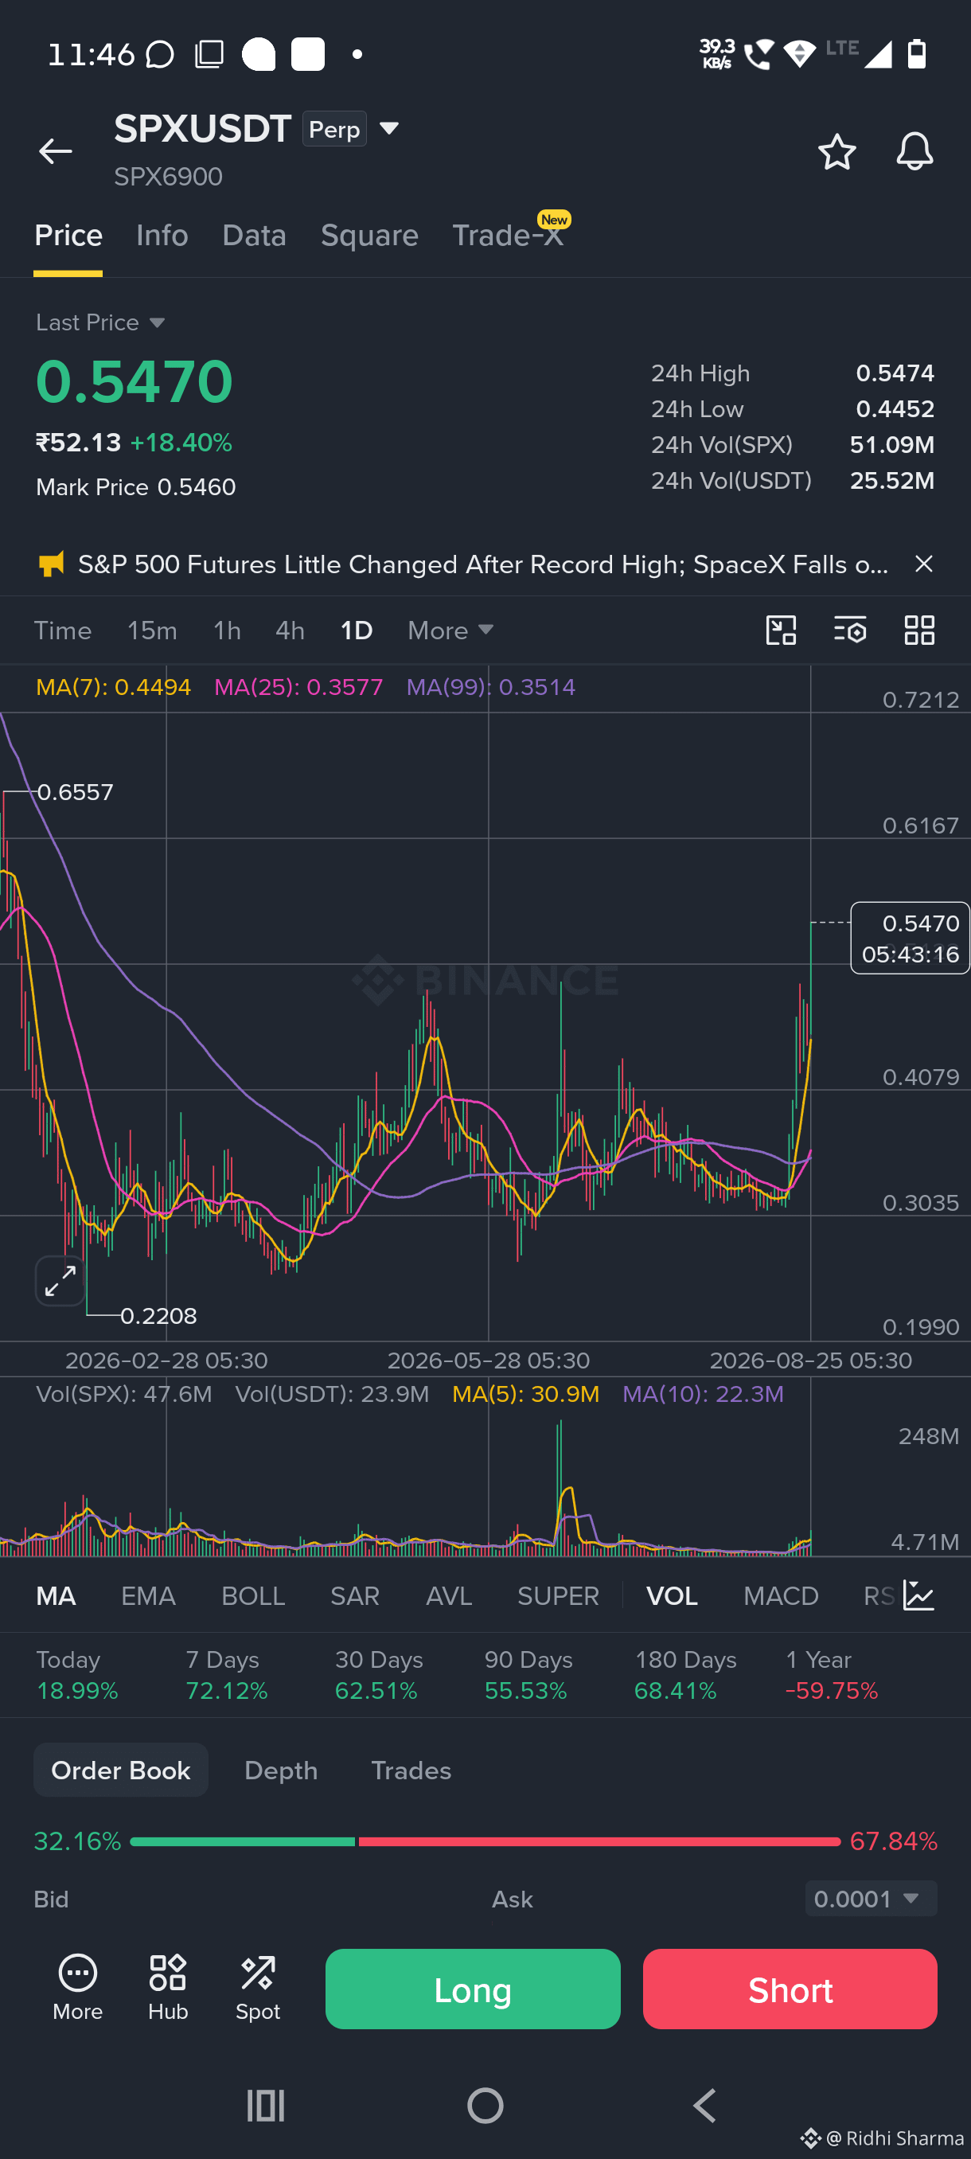Open the multi-chart grid layout icon
Screen dimensions: 971x2159
[919, 631]
